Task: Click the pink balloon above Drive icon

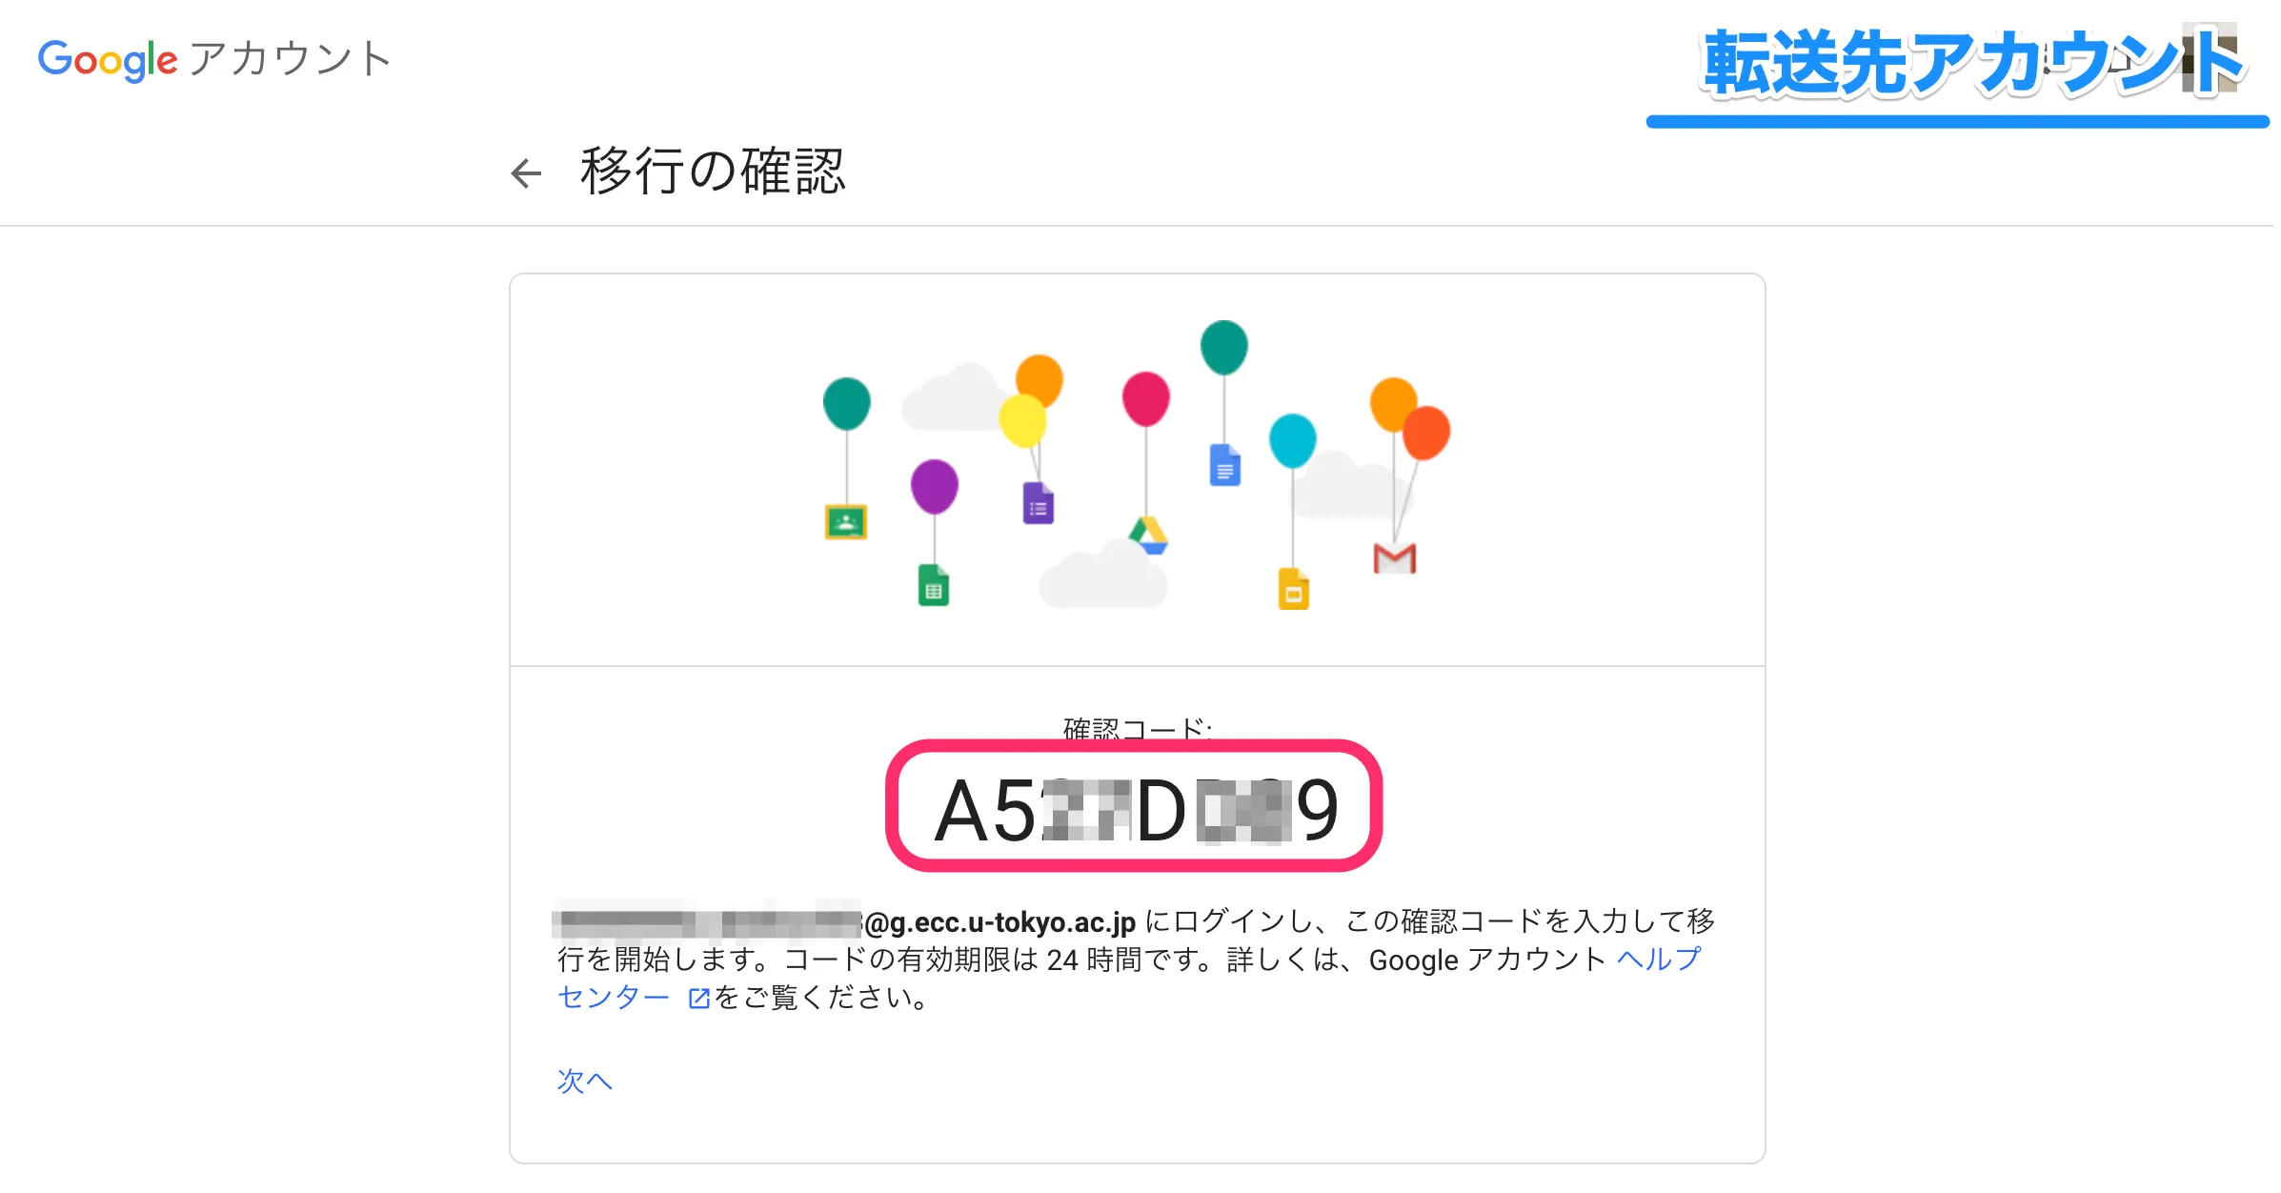Action: coord(1145,398)
